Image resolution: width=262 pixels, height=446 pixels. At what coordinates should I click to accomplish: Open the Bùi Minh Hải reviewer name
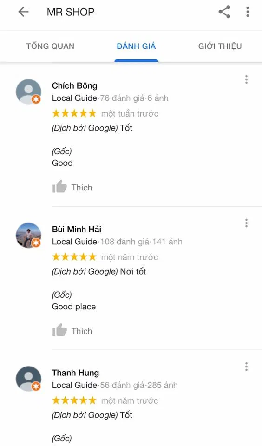click(77, 229)
